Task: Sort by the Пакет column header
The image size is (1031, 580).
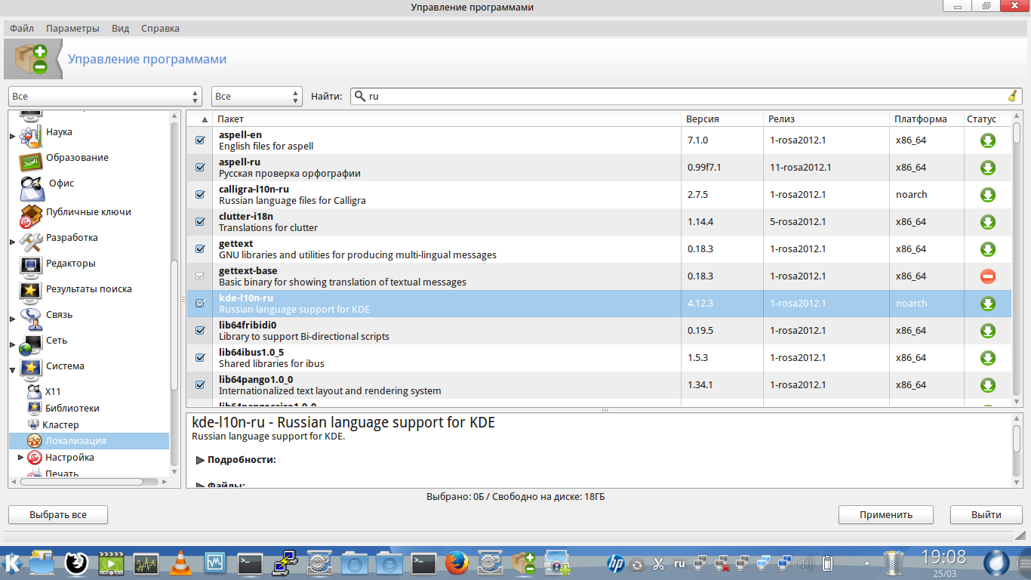Action: 447,119
